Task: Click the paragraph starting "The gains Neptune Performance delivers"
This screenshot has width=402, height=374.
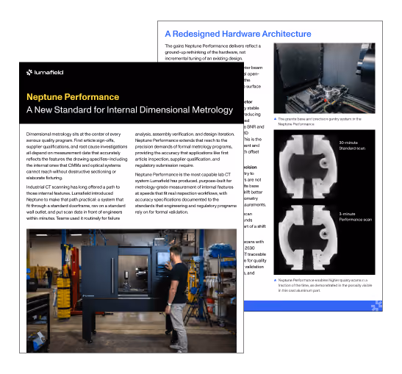Action: coord(213,52)
